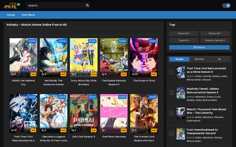Viewport: 236px width, 147px height.
Task: Click Anime tag on One Piece: Heroines poster
Action: 122,97
